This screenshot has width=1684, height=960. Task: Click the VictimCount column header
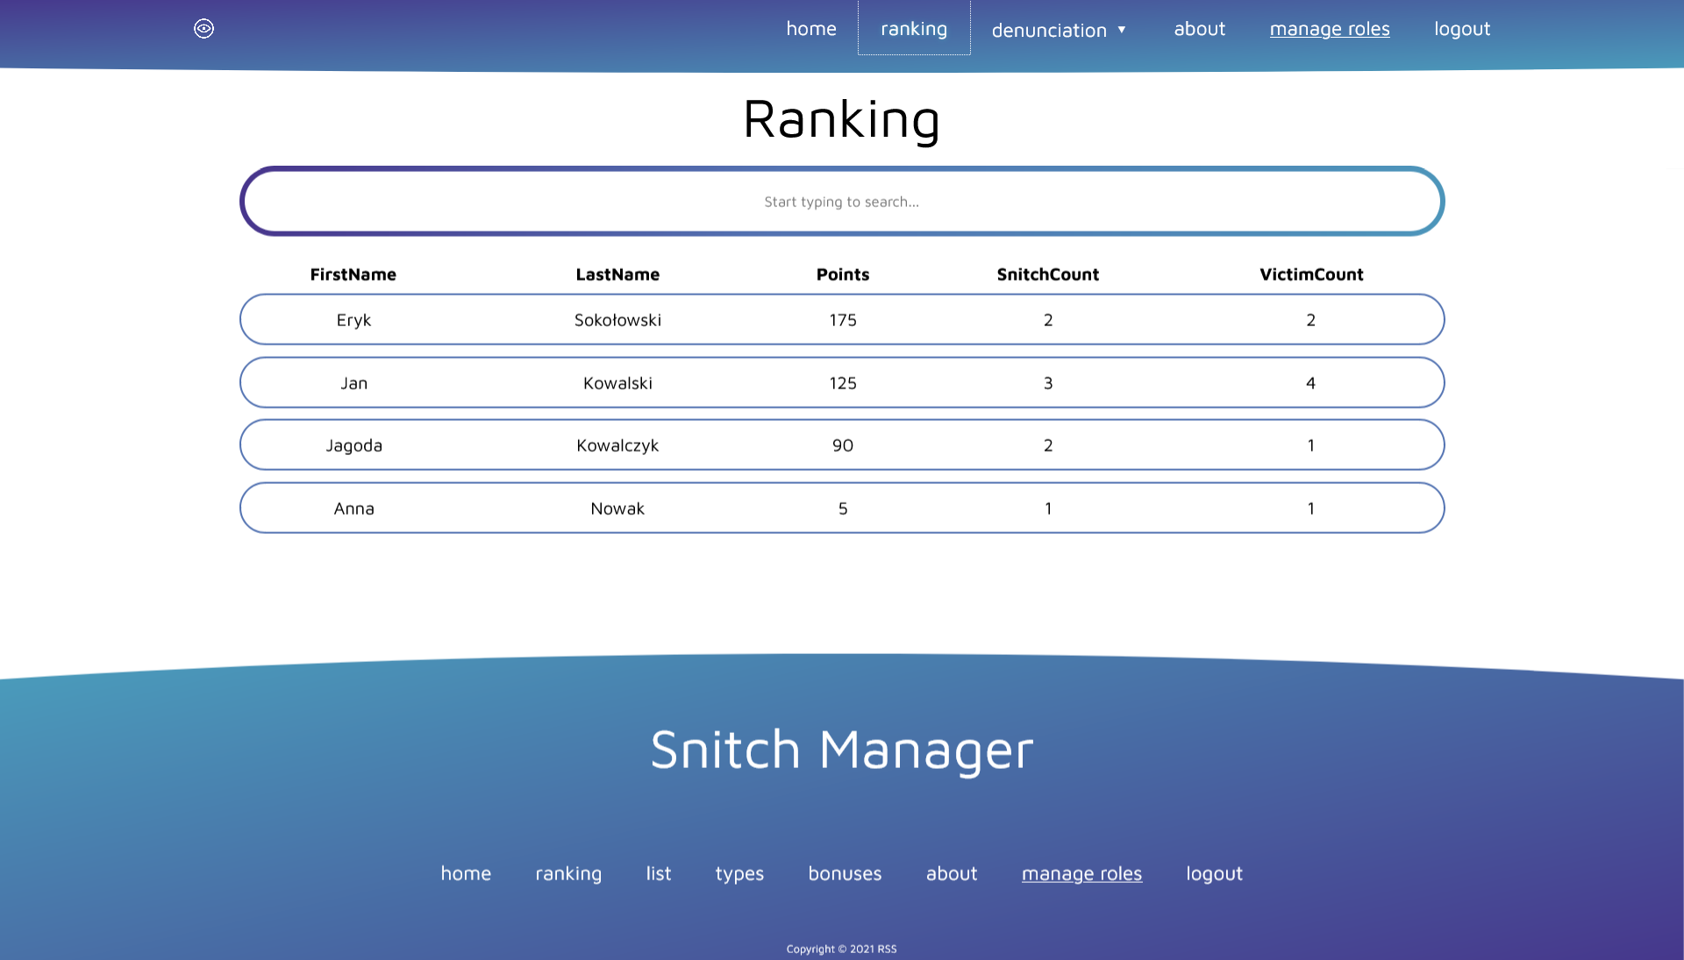(x=1310, y=274)
